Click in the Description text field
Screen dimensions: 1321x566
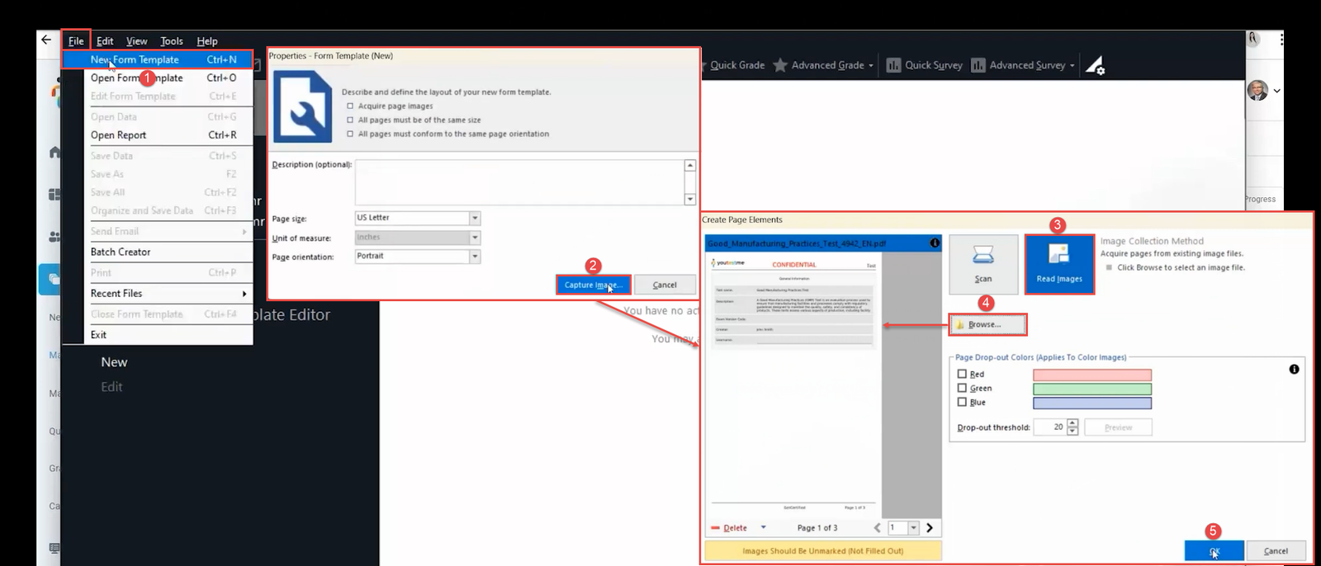coord(518,182)
